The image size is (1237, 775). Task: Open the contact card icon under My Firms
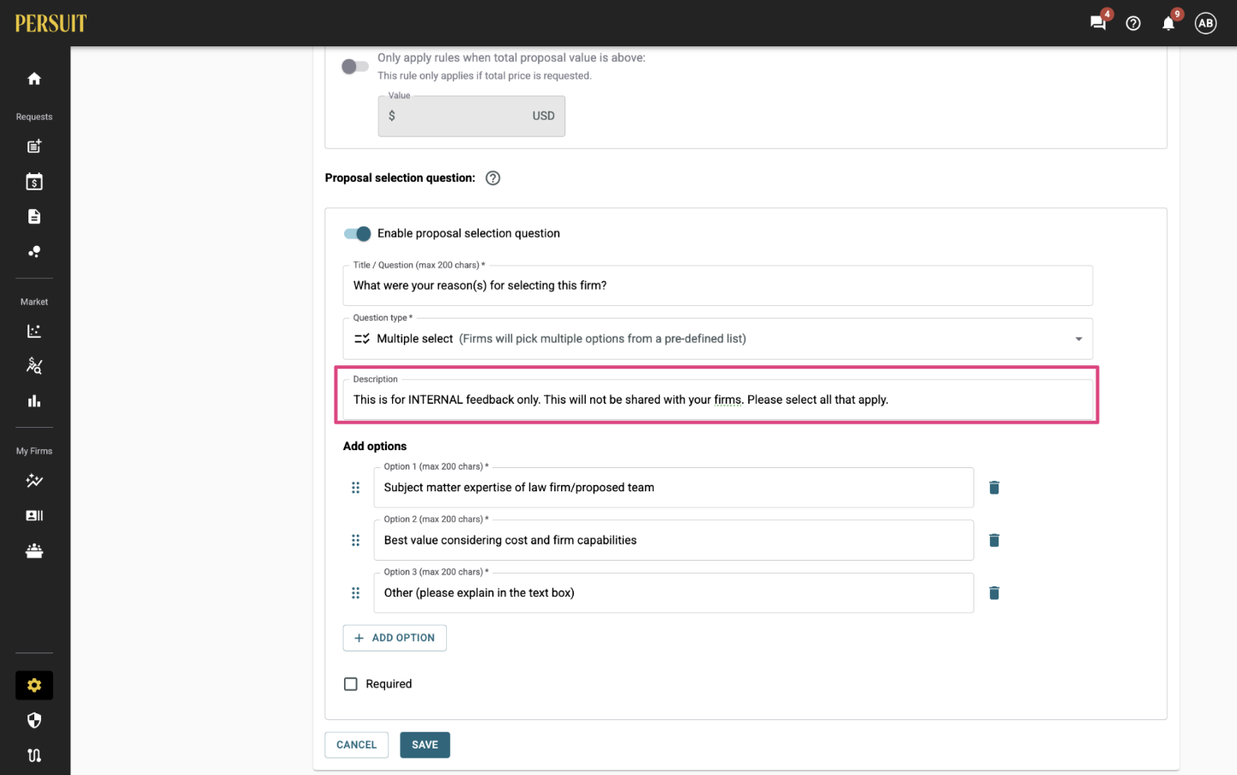[34, 516]
